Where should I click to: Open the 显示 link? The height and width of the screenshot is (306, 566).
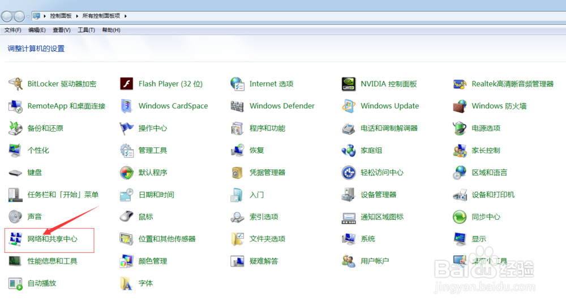(x=479, y=239)
